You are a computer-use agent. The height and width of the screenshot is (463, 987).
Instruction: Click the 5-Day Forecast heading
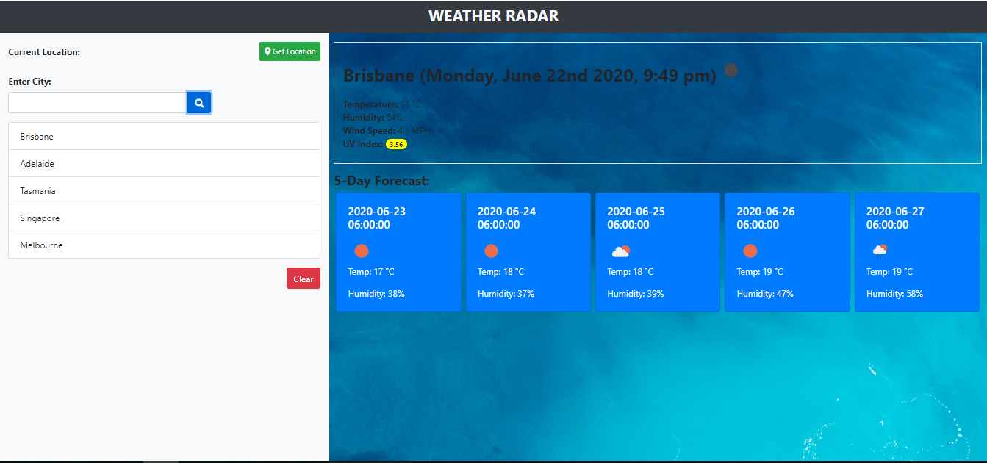pos(381,181)
